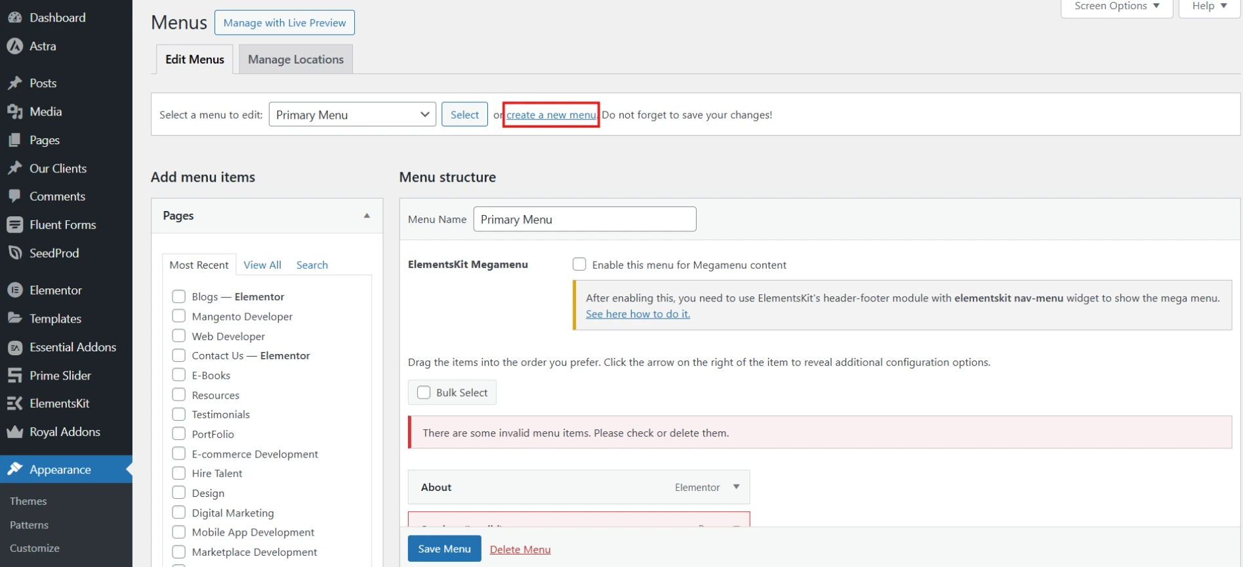1243x567 pixels.
Task: Select the Most Recent pages tab
Action: [x=199, y=265]
